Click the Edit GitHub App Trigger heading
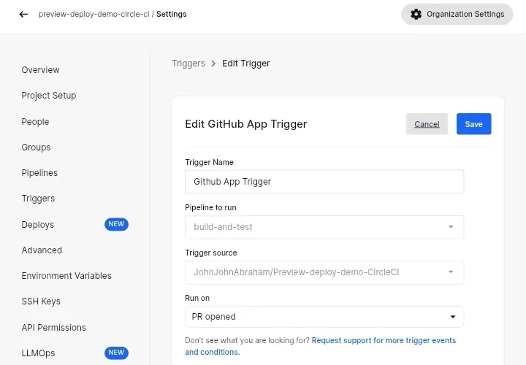This screenshot has width=526, height=365. coord(246,124)
